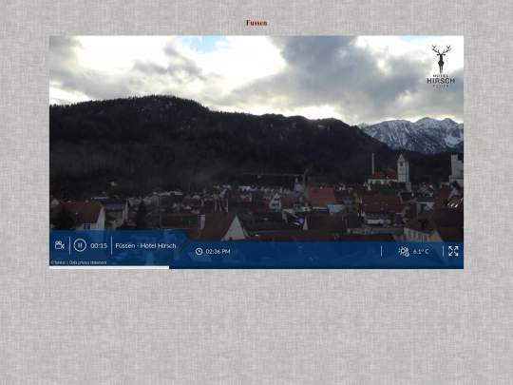513x385 pixels.
Task: Open the weather temperature icon
Action: tap(404, 251)
